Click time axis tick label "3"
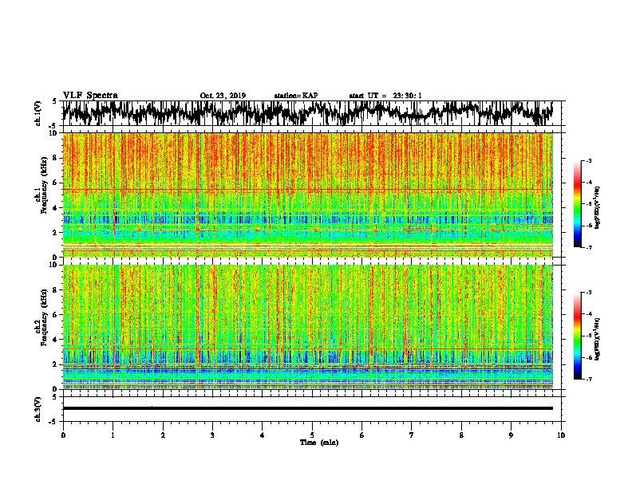Screen dimensions: 632x488 tap(212, 435)
